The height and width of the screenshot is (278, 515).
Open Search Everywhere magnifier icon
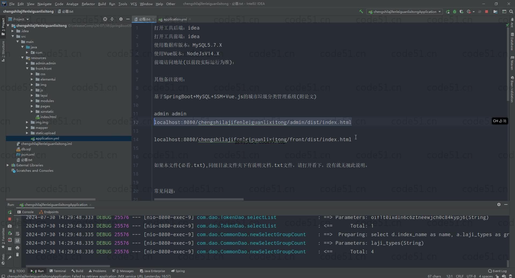coord(511,12)
